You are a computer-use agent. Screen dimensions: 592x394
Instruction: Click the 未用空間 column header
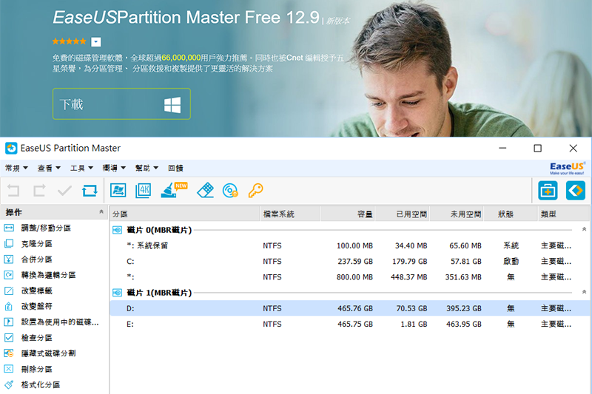[x=457, y=214]
